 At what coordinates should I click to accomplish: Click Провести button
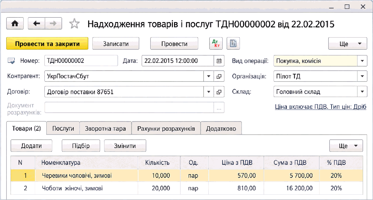pos(174,44)
